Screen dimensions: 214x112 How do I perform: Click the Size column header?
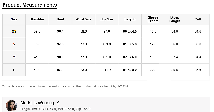[x=14, y=19]
